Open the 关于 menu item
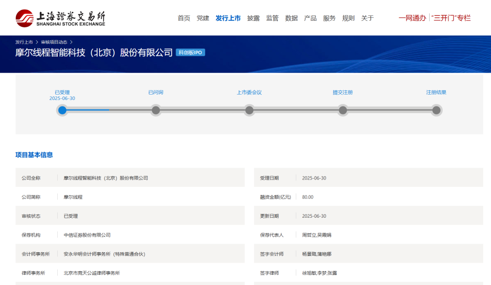 [367, 18]
